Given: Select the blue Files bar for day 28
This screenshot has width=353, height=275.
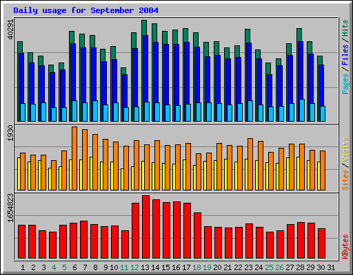Looking at the screenshot, I should 301,70.
